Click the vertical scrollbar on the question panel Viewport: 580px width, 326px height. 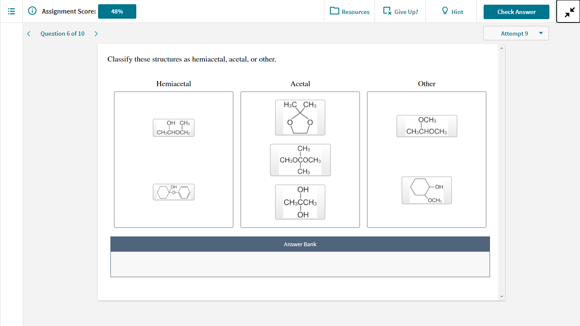(x=501, y=170)
